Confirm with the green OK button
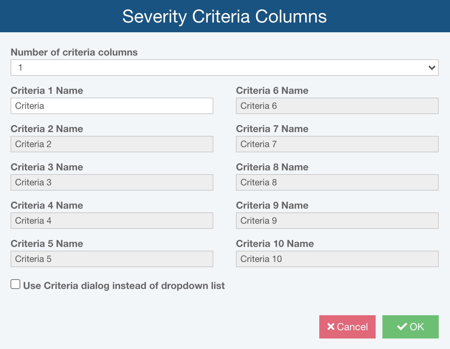 click(410, 327)
